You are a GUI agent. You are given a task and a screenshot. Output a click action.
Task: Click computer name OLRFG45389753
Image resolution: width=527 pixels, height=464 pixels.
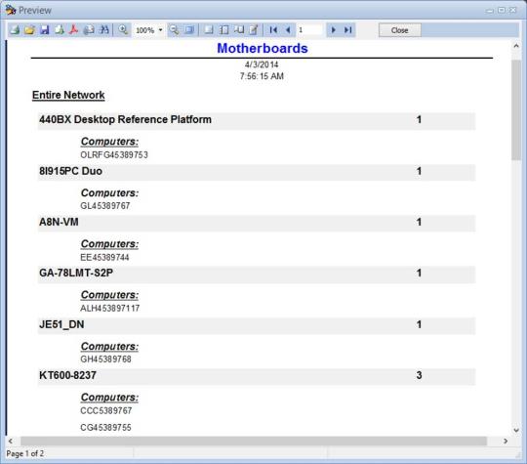(114, 154)
